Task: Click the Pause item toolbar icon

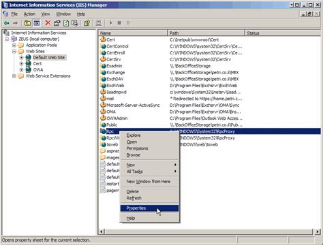Action: coord(128,23)
